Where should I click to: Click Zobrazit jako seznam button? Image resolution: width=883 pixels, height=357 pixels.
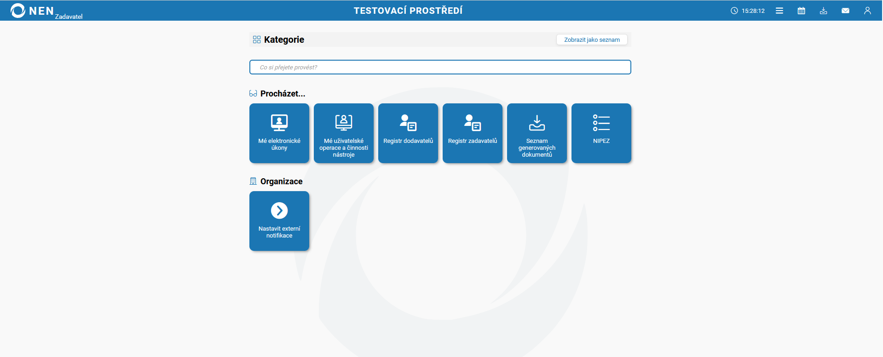[592, 40]
